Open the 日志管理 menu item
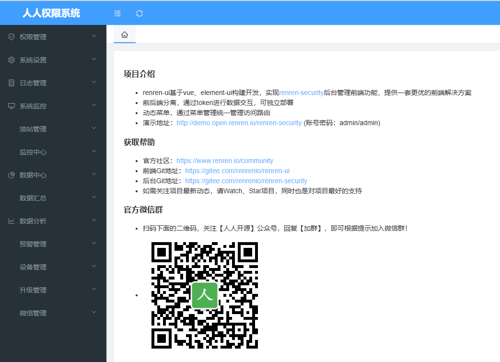 53,83
